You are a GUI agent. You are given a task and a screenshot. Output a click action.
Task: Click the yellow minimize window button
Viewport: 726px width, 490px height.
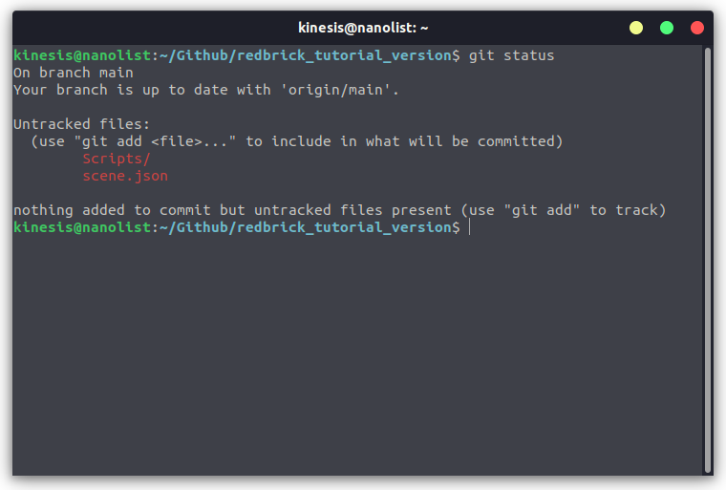[636, 28]
